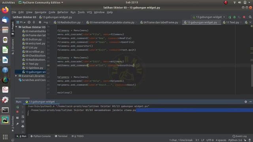Toggle the Favorites side tool tab
The height and width of the screenshot is (142, 253).
(x=13, y=123)
